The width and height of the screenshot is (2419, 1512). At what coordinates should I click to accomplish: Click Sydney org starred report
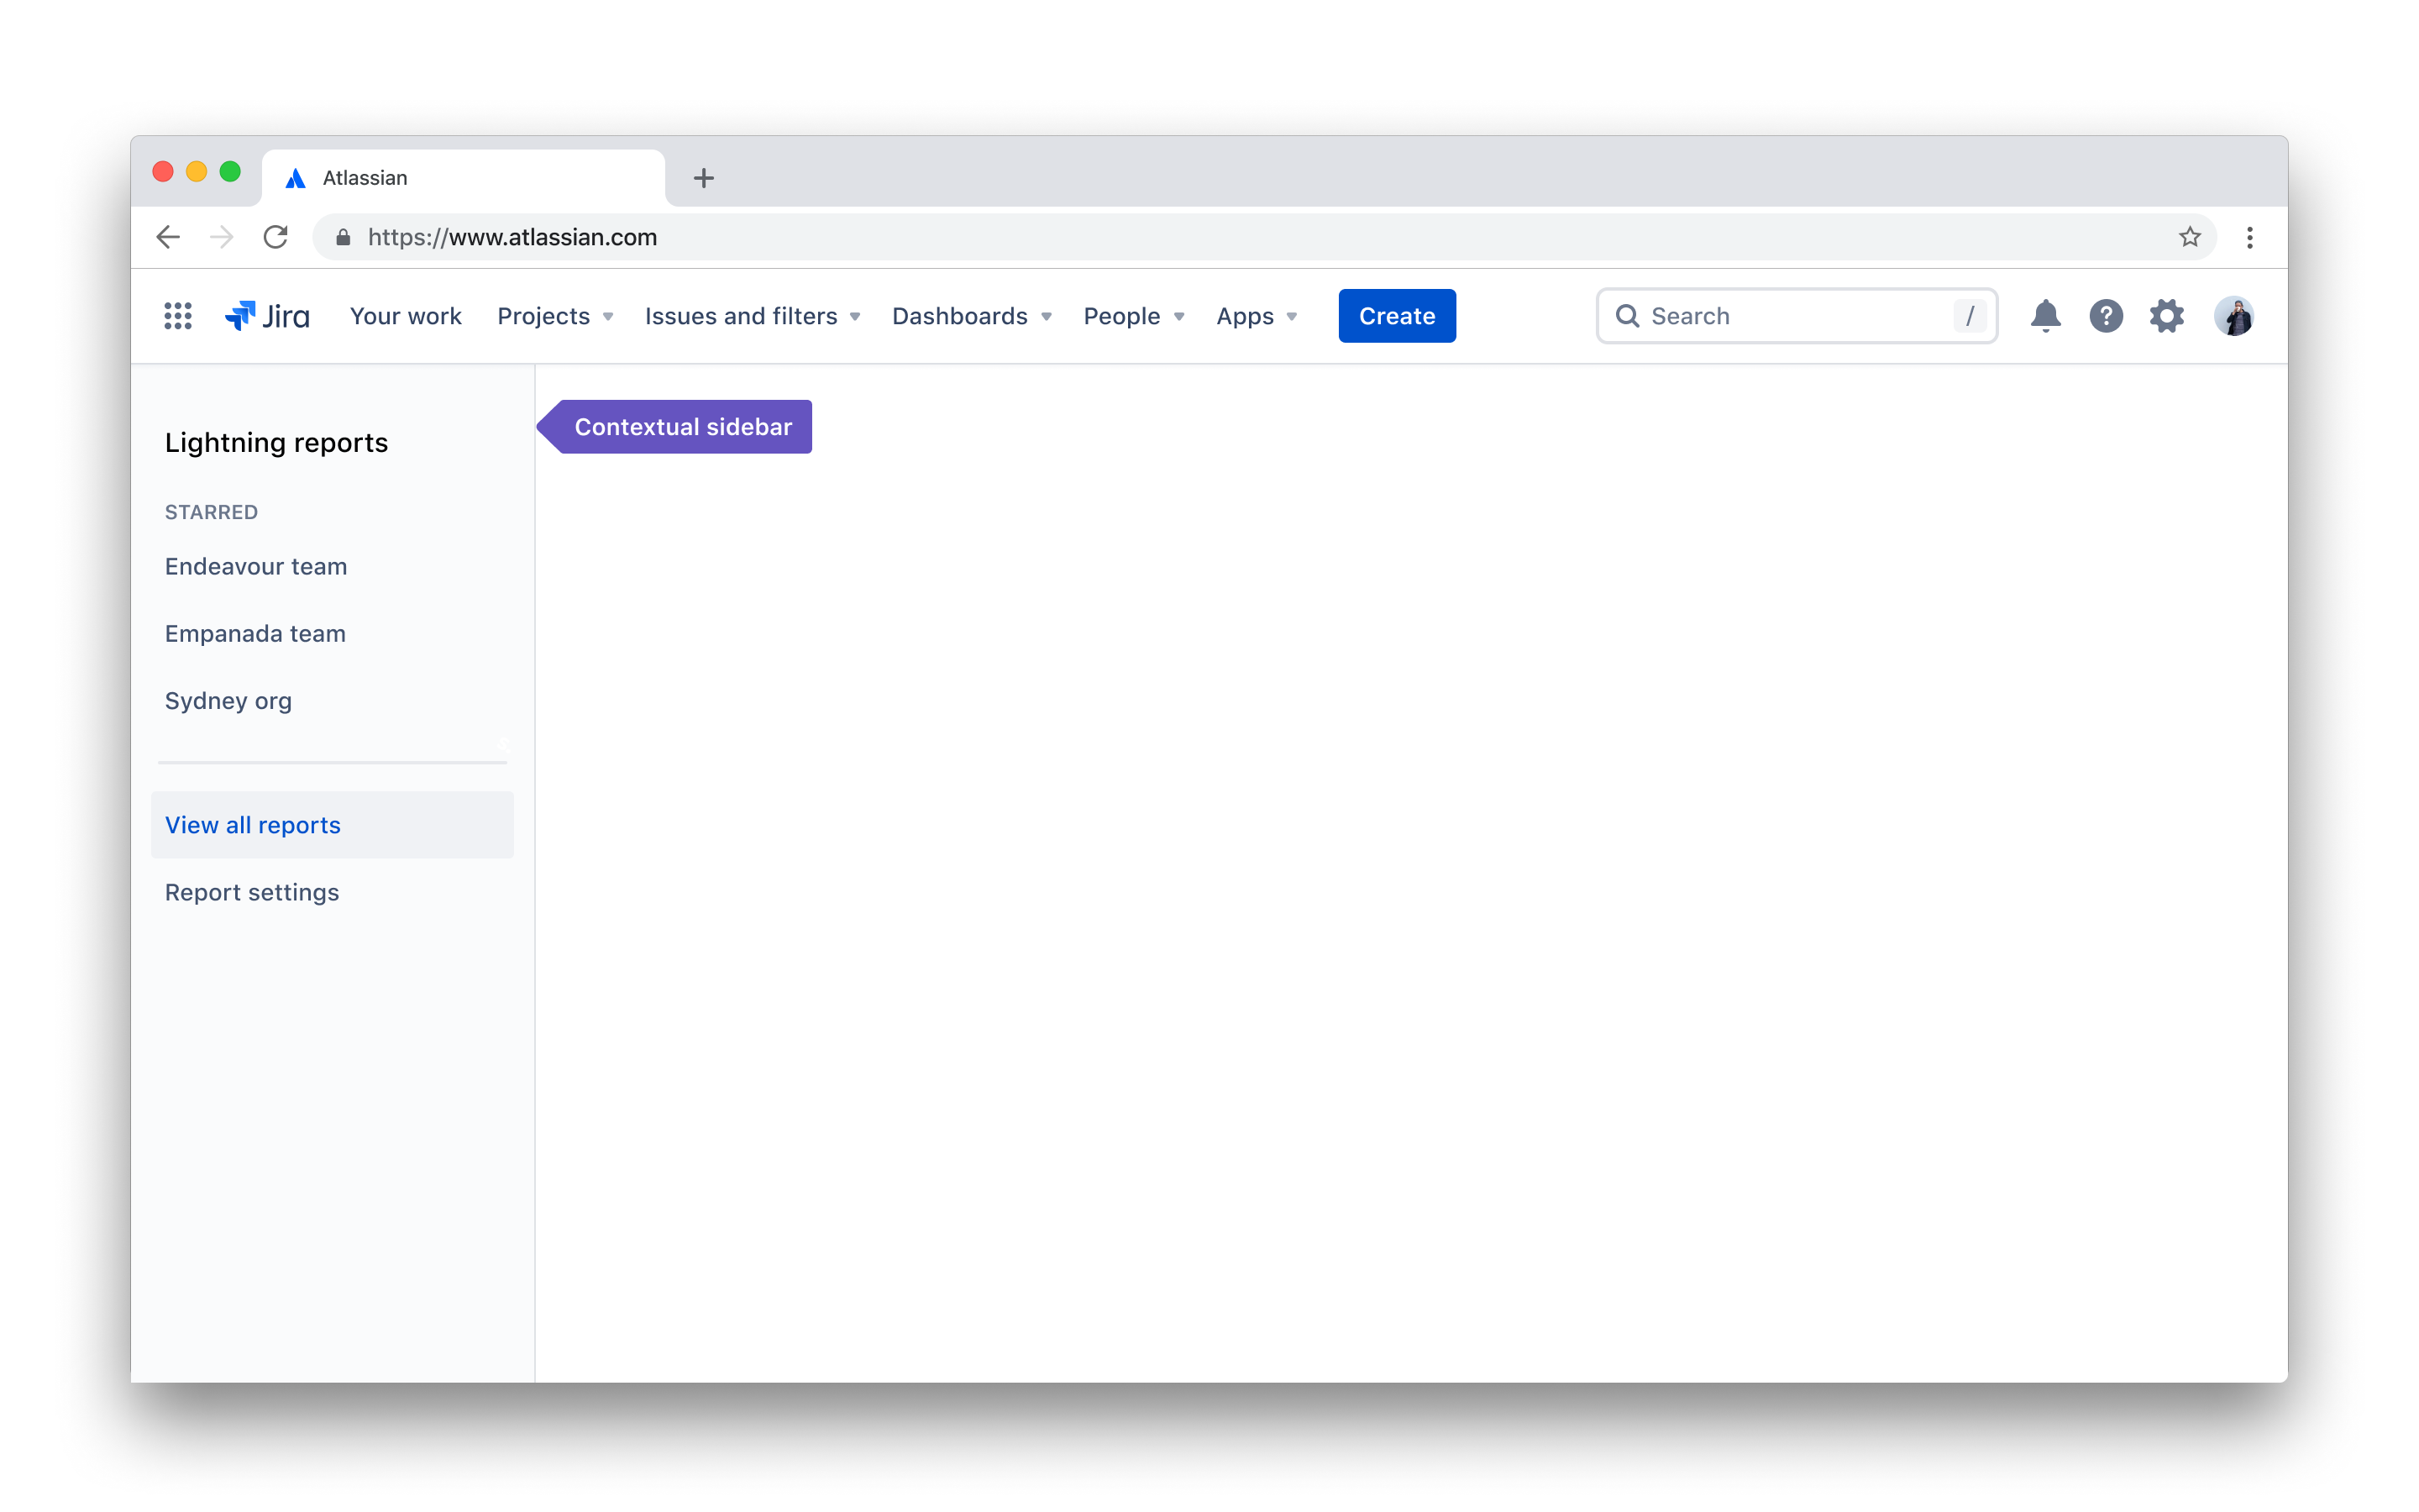pos(228,701)
